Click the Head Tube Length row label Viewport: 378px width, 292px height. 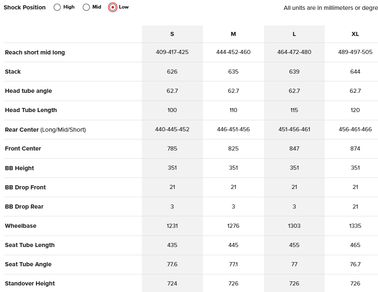coord(31,110)
